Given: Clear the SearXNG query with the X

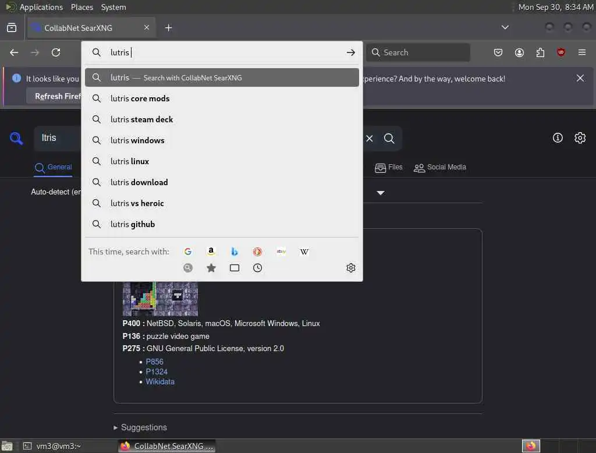Looking at the screenshot, I should tap(370, 139).
